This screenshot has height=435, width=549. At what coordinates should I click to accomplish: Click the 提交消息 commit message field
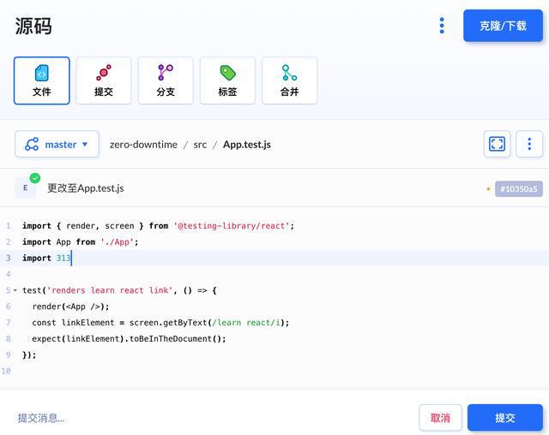pyautogui.click(x=41, y=418)
